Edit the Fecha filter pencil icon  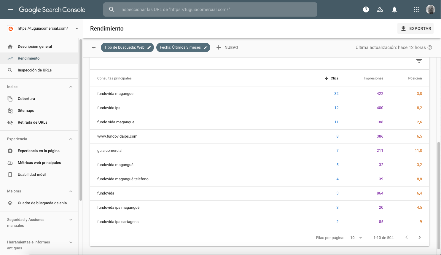point(206,47)
